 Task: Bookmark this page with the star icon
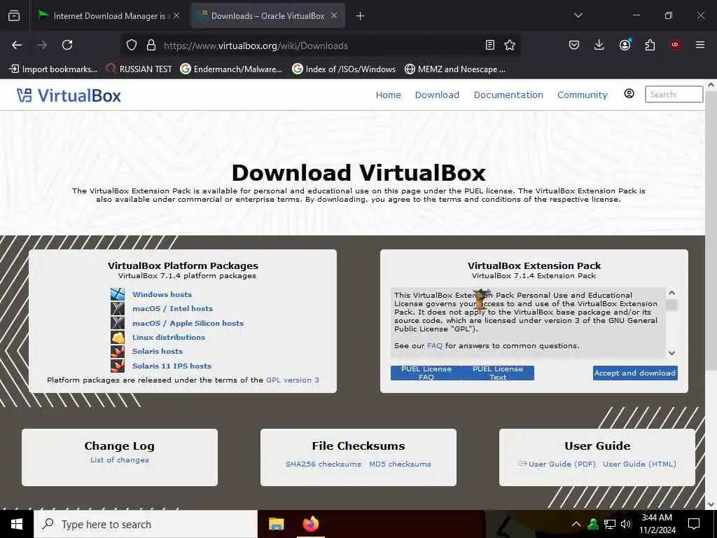[x=510, y=45]
